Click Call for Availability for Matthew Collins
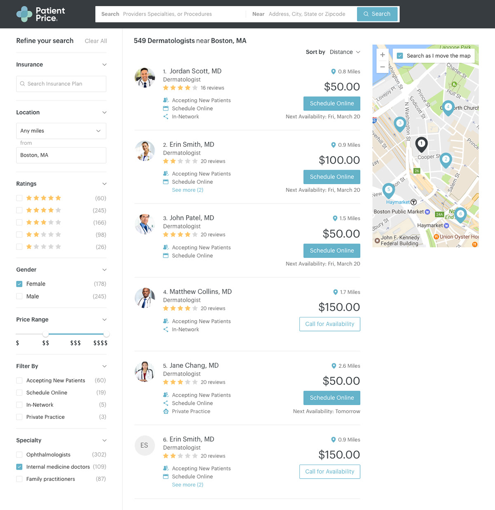Viewport: 495px width, 510px height. click(x=330, y=324)
